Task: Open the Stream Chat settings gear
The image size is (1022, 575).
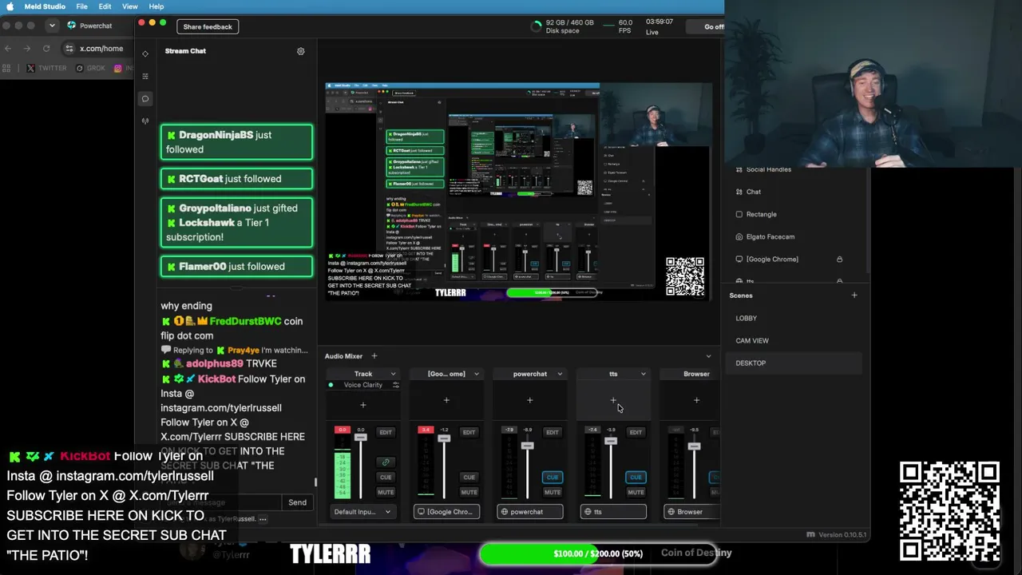Action: coord(301,51)
